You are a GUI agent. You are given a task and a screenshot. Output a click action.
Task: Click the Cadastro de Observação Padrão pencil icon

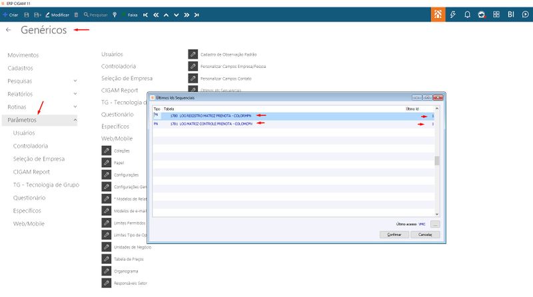[x=193, y=54]
